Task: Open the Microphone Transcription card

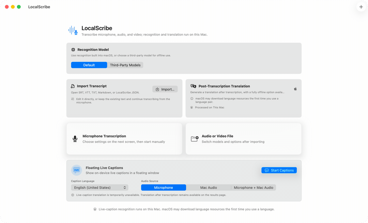Action: pos(124,139)
